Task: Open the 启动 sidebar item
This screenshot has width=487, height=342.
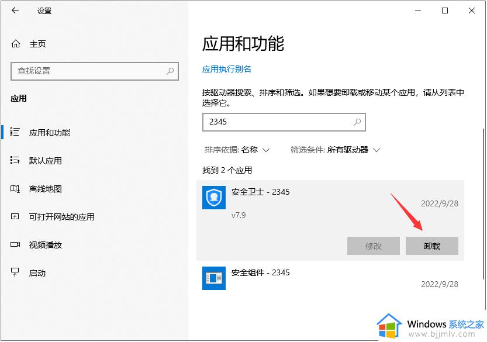Action: point(95,273)
